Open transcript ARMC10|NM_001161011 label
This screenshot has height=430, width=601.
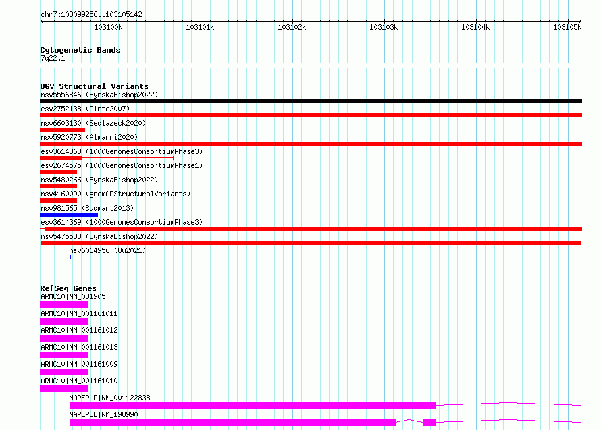pyautogui.click(x=79, y=313)
